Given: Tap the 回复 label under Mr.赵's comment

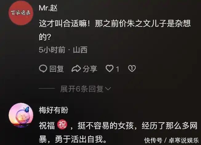Looking at the screenshot, I should [57, 69].
